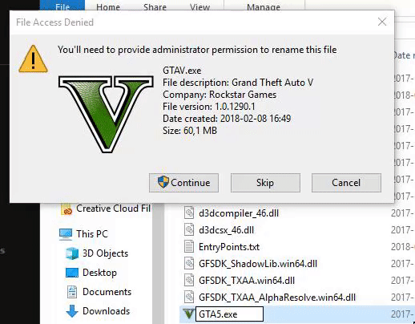
Task: Click the navigation pane scrollbar
Action: [x=158, y=263]
